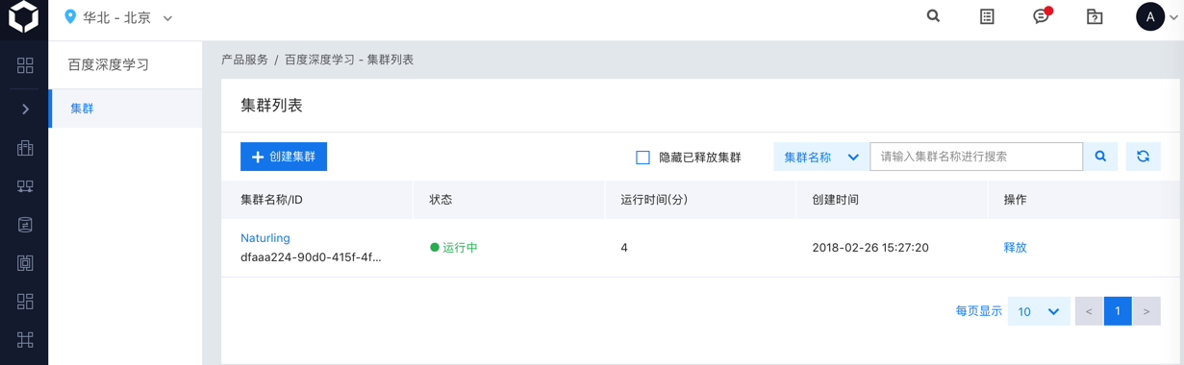Focus the cluster name search input field
Screen dimensions: 1184x365
(976, 157)
